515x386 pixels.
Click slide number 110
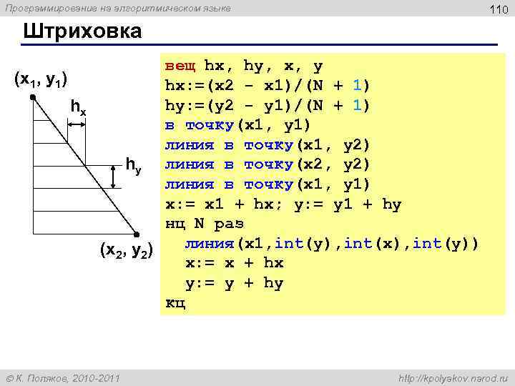pos(499,9)
